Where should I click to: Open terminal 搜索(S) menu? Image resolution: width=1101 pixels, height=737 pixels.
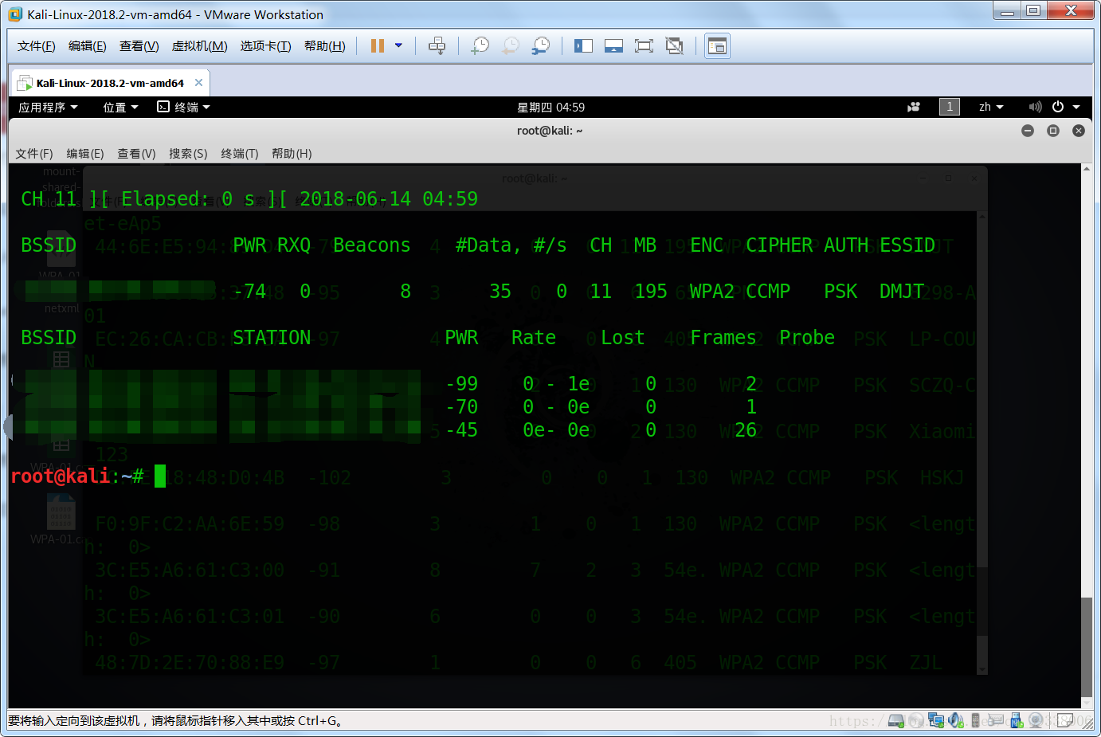tap(188, 154)
